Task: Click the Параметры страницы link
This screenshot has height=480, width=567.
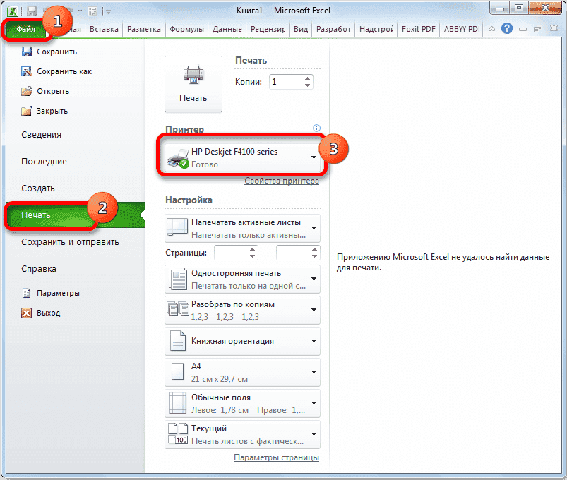Action: [277, 457]
